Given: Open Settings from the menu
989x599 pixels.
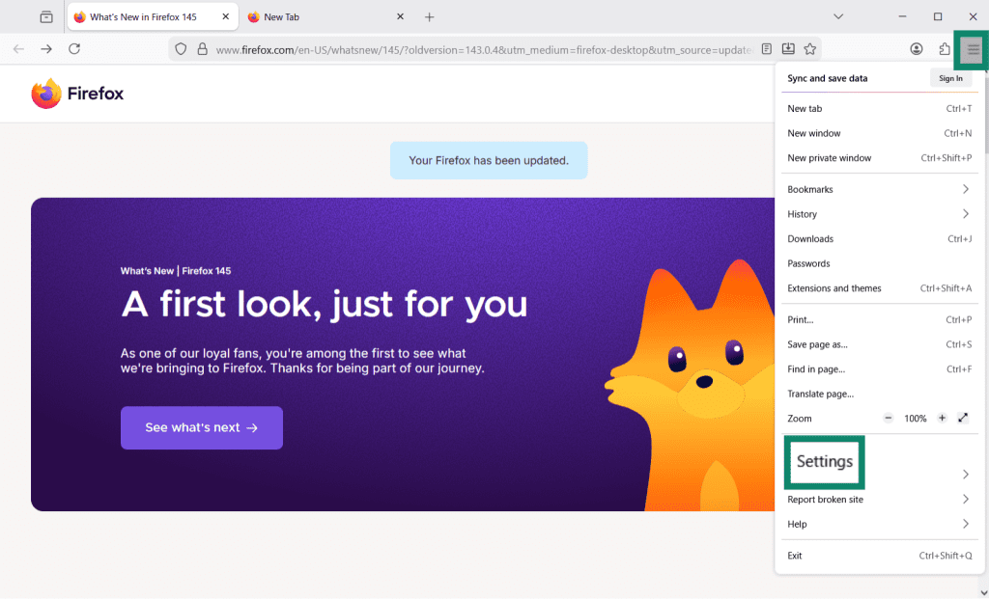Looking at the screenshot, I should [x=825, y=462].
